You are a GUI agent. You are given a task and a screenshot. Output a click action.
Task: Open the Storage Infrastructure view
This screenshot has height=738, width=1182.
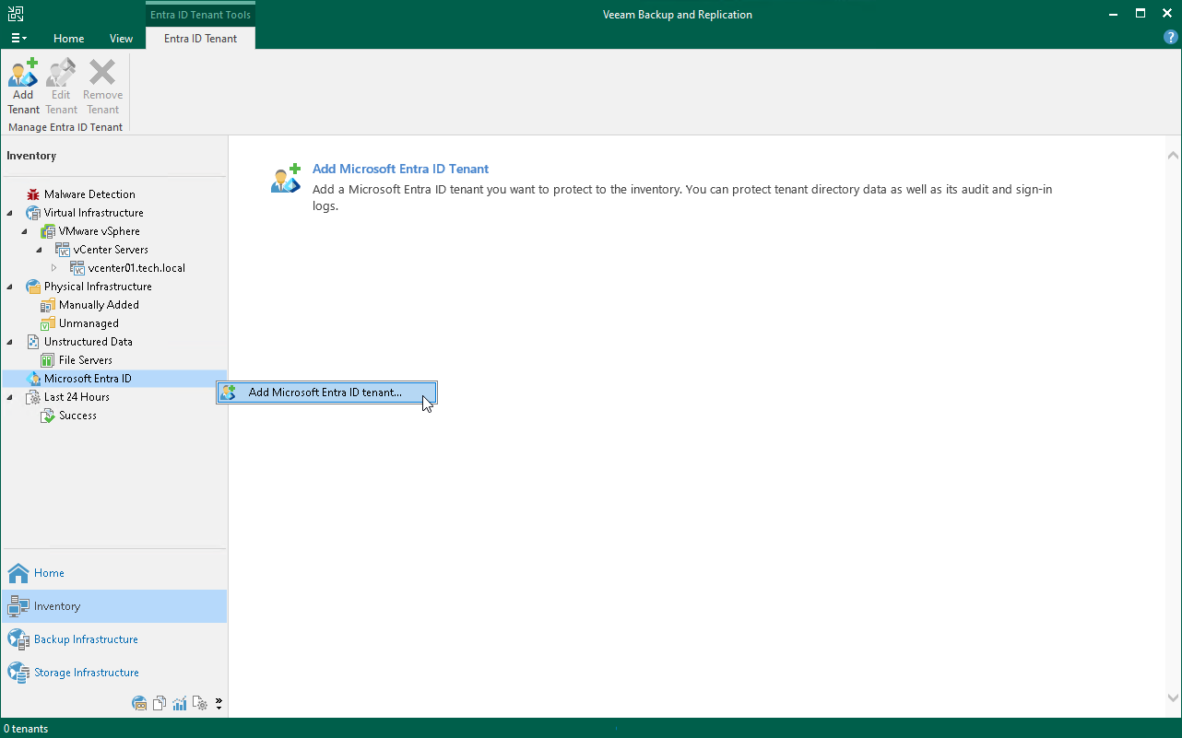(x=114, y=673)
